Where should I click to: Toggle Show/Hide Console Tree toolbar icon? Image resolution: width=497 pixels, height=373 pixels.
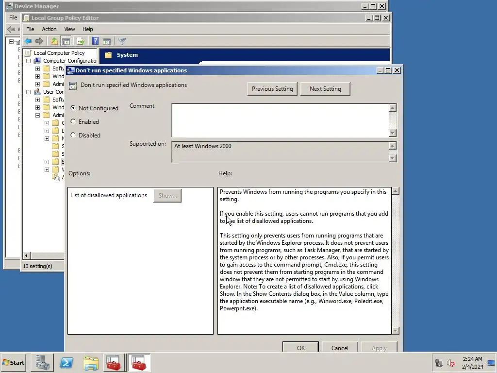pos(66,41)
